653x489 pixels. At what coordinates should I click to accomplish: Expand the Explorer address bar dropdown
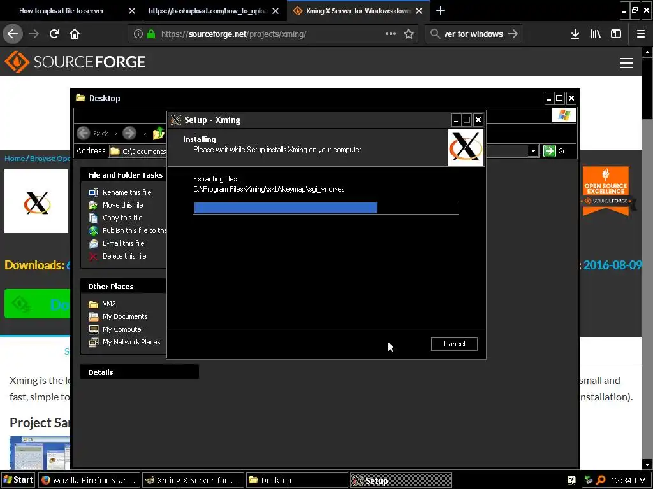tap(533, 151)
